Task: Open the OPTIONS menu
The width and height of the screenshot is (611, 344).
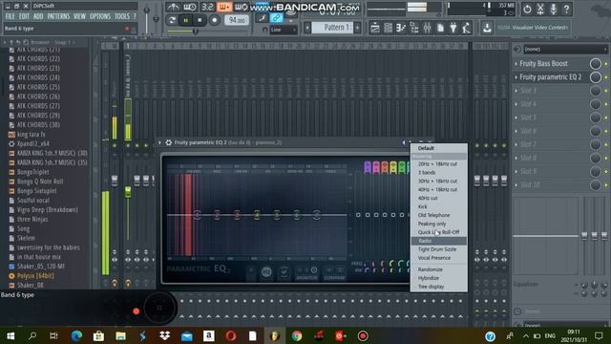Action: click(100, 16)
